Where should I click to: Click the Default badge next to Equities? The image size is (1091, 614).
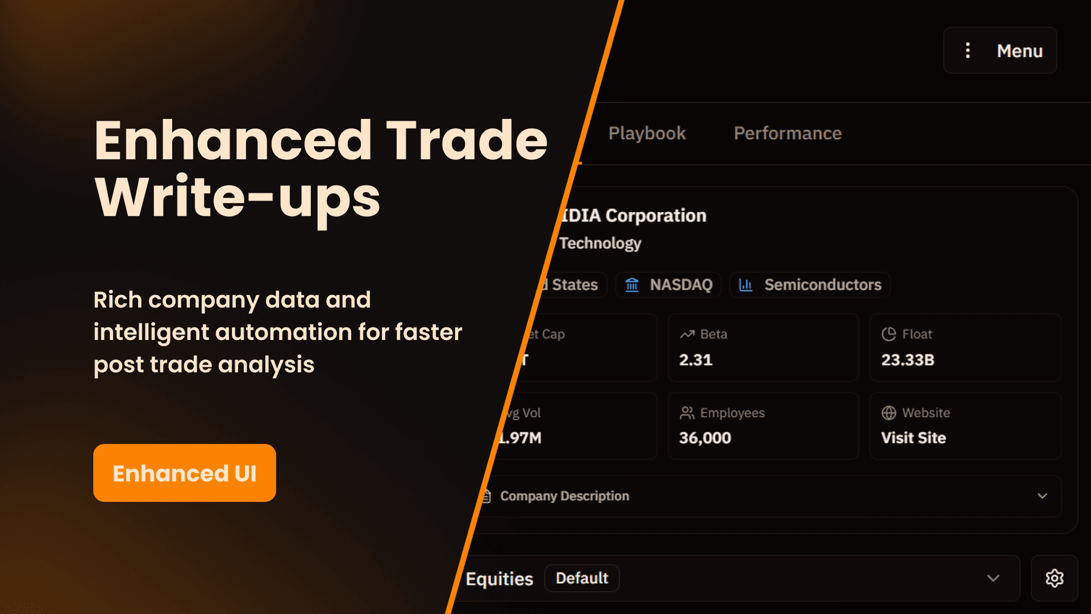pos(582,578)
